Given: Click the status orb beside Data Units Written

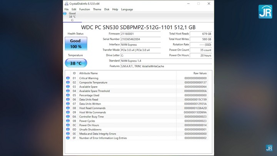Looking at the screenshot, I should 68,104.
